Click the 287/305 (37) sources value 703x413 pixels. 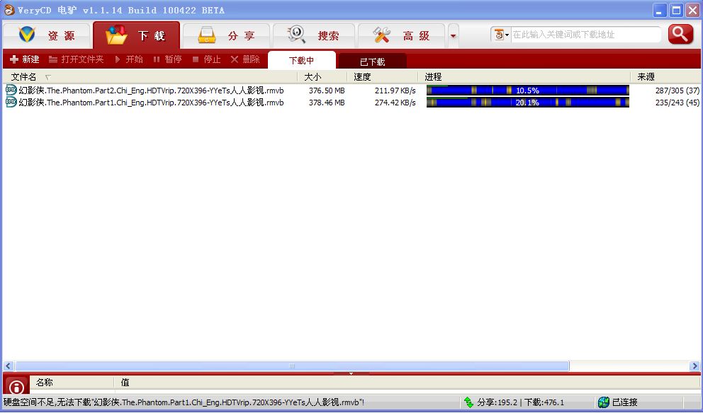(677, 91)
